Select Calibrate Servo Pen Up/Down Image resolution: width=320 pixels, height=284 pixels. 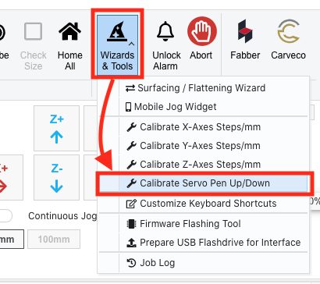(203, 183)
